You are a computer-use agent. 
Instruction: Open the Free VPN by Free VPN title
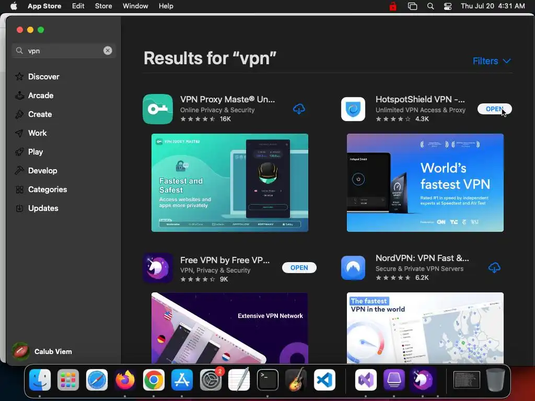pos(225,260)
